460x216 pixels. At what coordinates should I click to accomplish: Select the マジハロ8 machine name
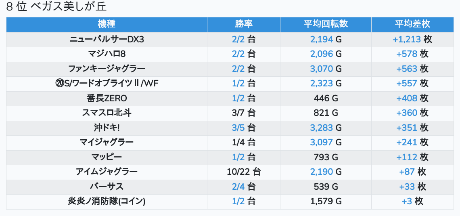tap(107, 54)
